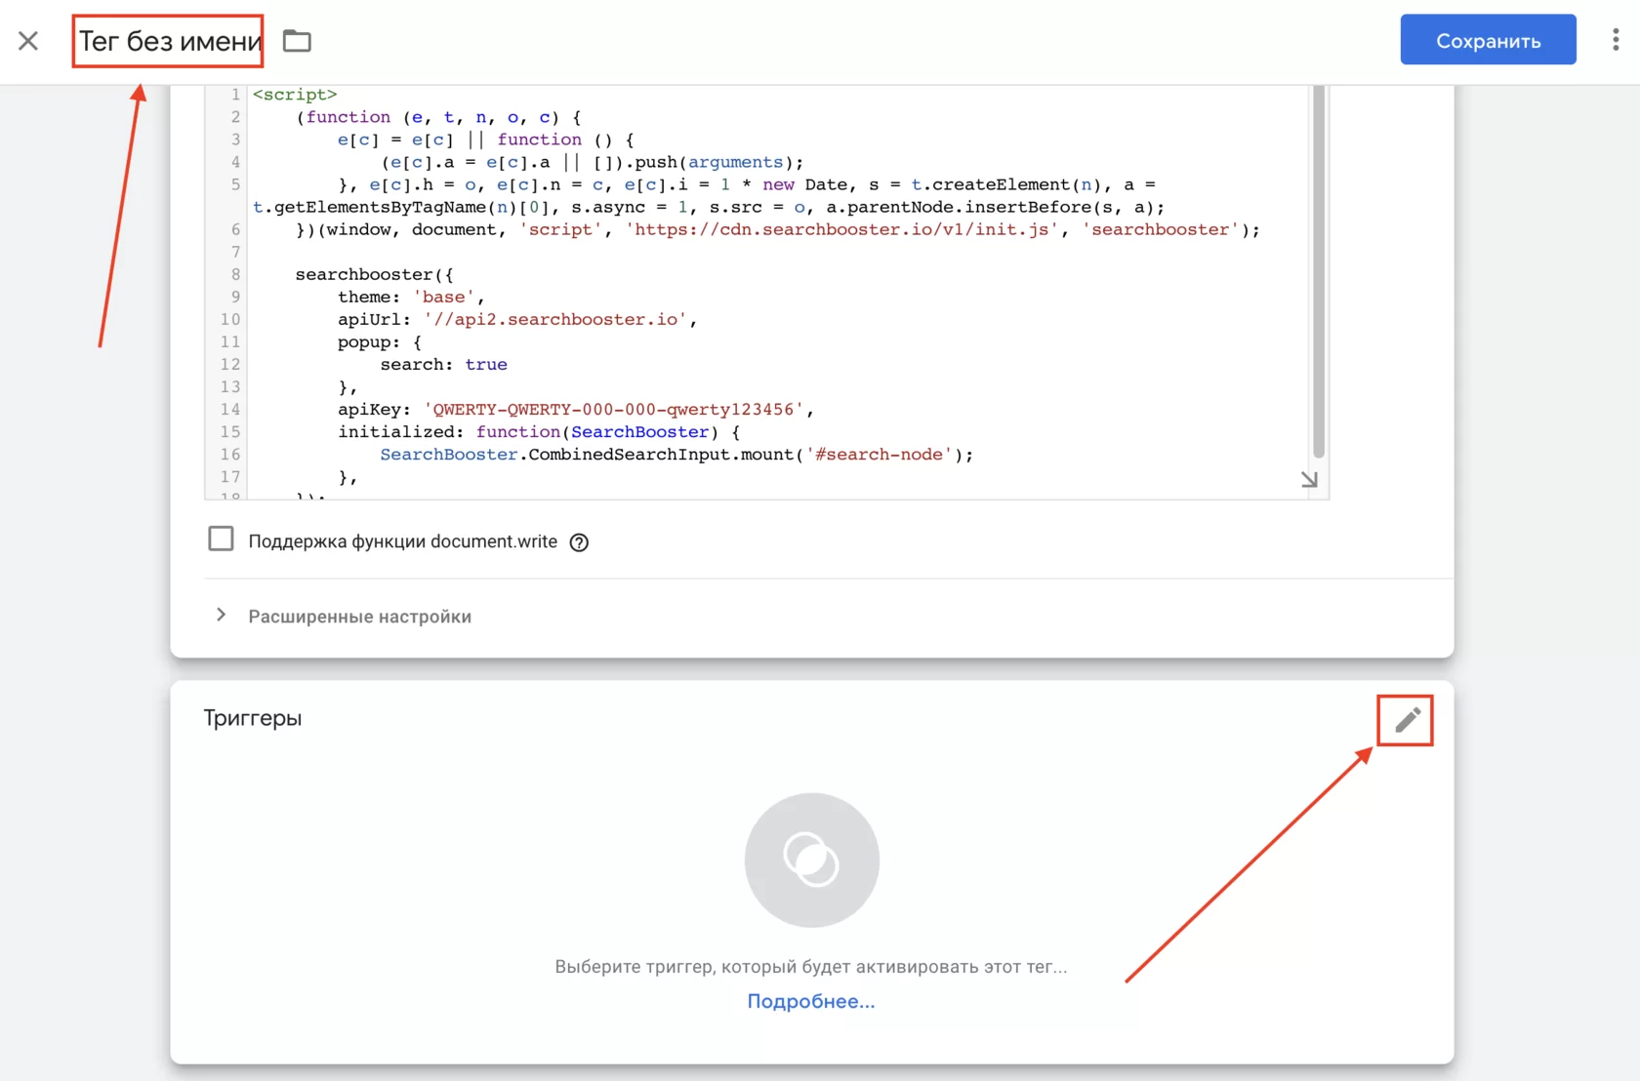Open the 'Подробнее...' link
The image size is (1640, 1081).
click(810, 1001)
